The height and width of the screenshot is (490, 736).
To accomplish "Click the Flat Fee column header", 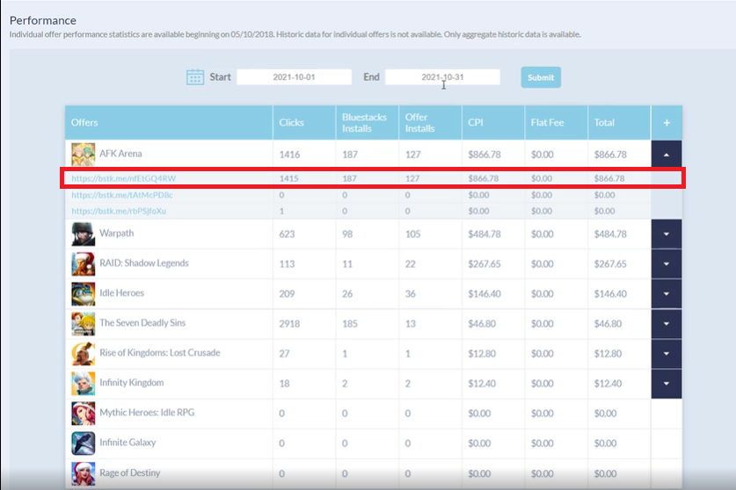I will coord(557,122).
